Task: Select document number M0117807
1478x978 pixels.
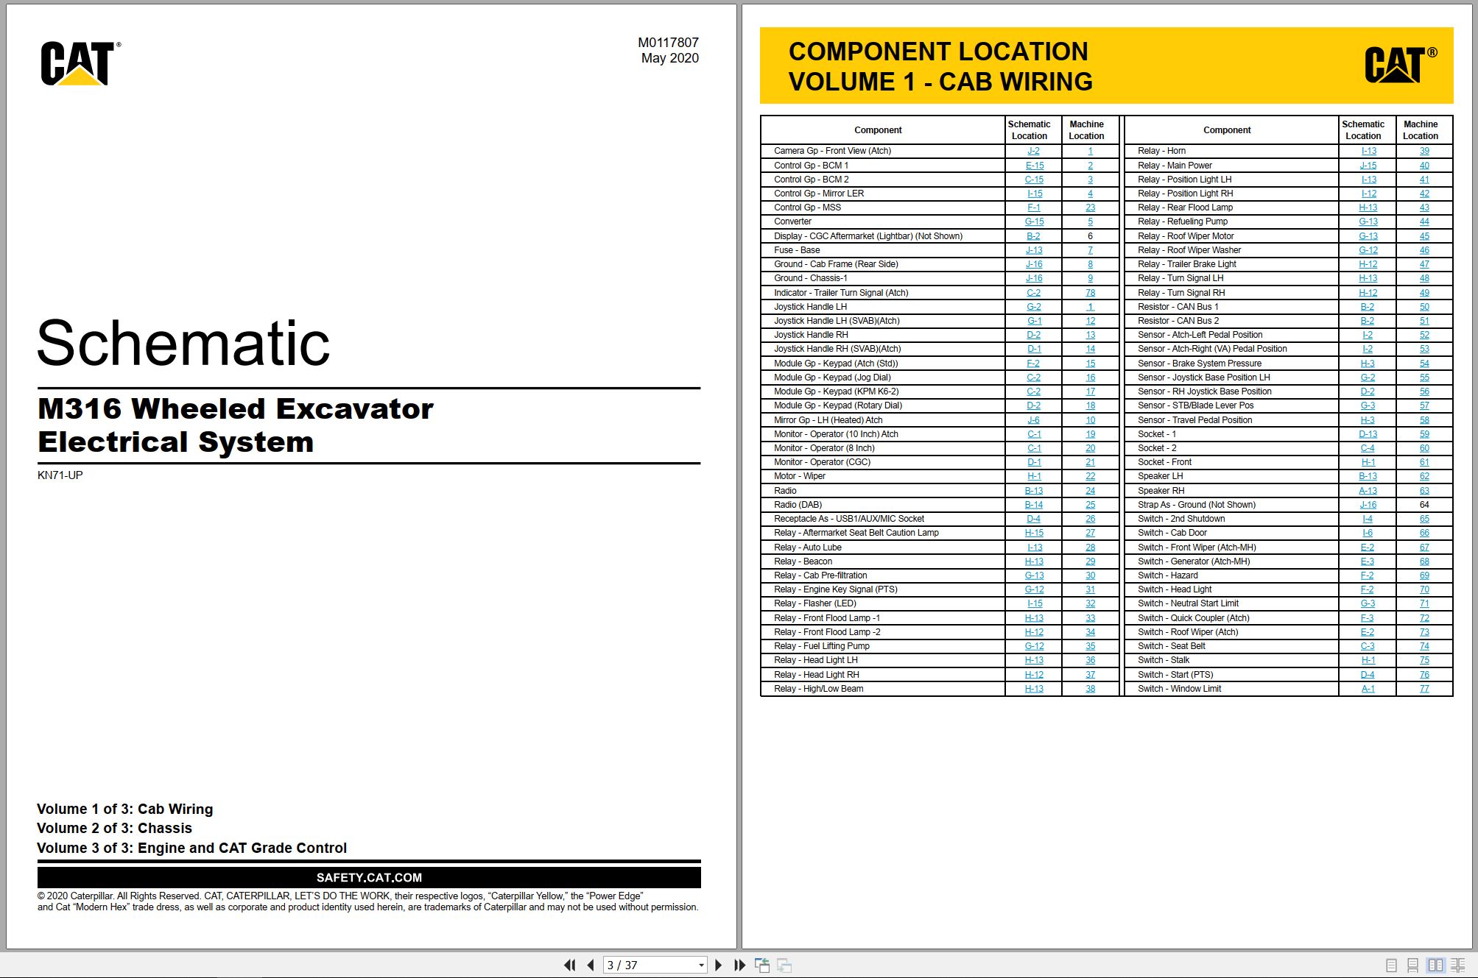Action: (668, 43)
